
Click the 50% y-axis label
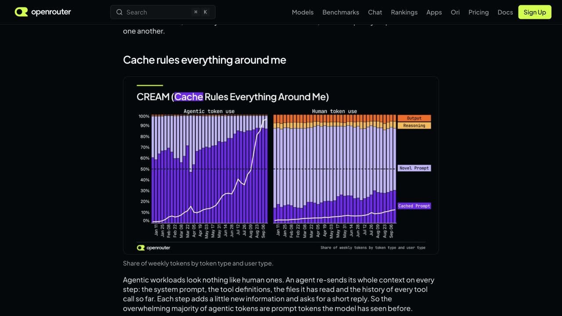pos(145,169)
